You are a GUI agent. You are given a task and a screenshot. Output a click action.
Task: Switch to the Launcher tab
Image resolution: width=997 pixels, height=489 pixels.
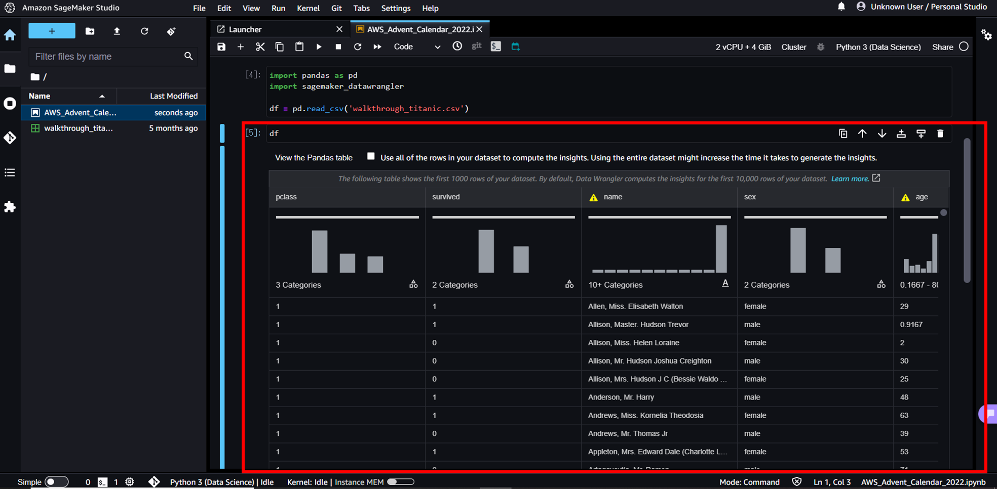[x=244, y=29]
